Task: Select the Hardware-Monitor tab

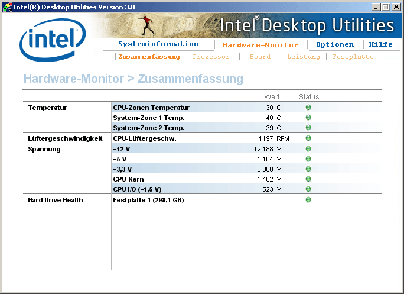Action: [x=260, y=45]
